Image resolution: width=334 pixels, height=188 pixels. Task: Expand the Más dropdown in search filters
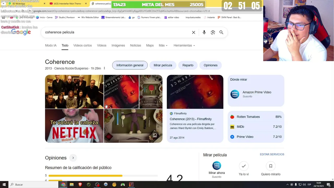tap(163, 45)
